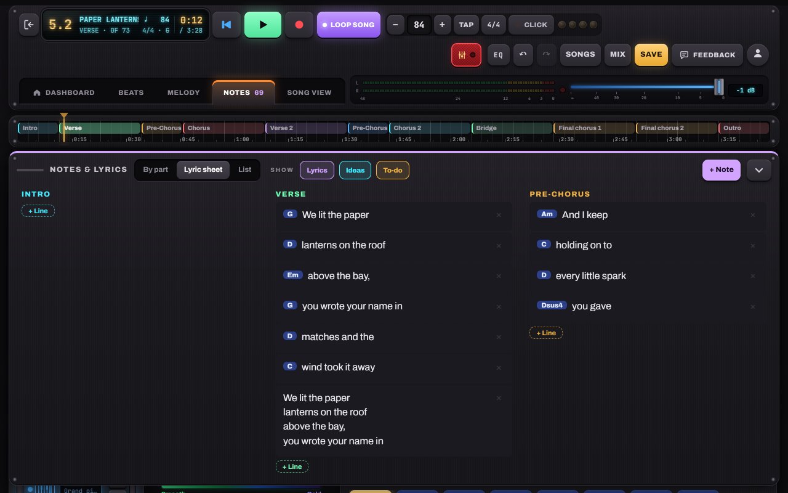Open the Feedback dialog

[707, 55]
